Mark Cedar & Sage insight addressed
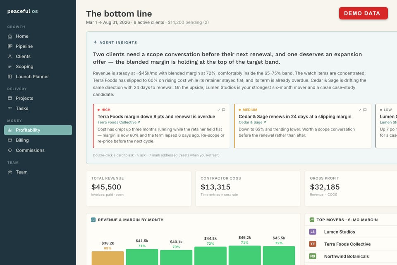Screen dimensions: 397x265 360,110
